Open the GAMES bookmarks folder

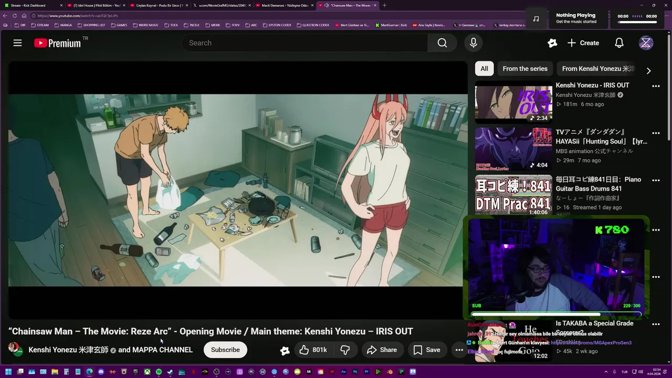119,25
